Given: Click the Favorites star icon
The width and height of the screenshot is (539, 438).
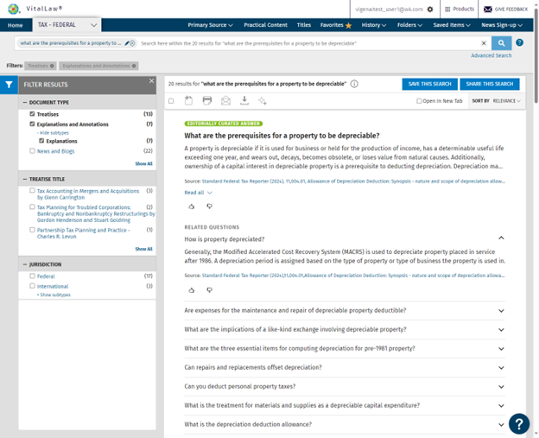Looking at the screenshot, I should click(x=349, y=25).
